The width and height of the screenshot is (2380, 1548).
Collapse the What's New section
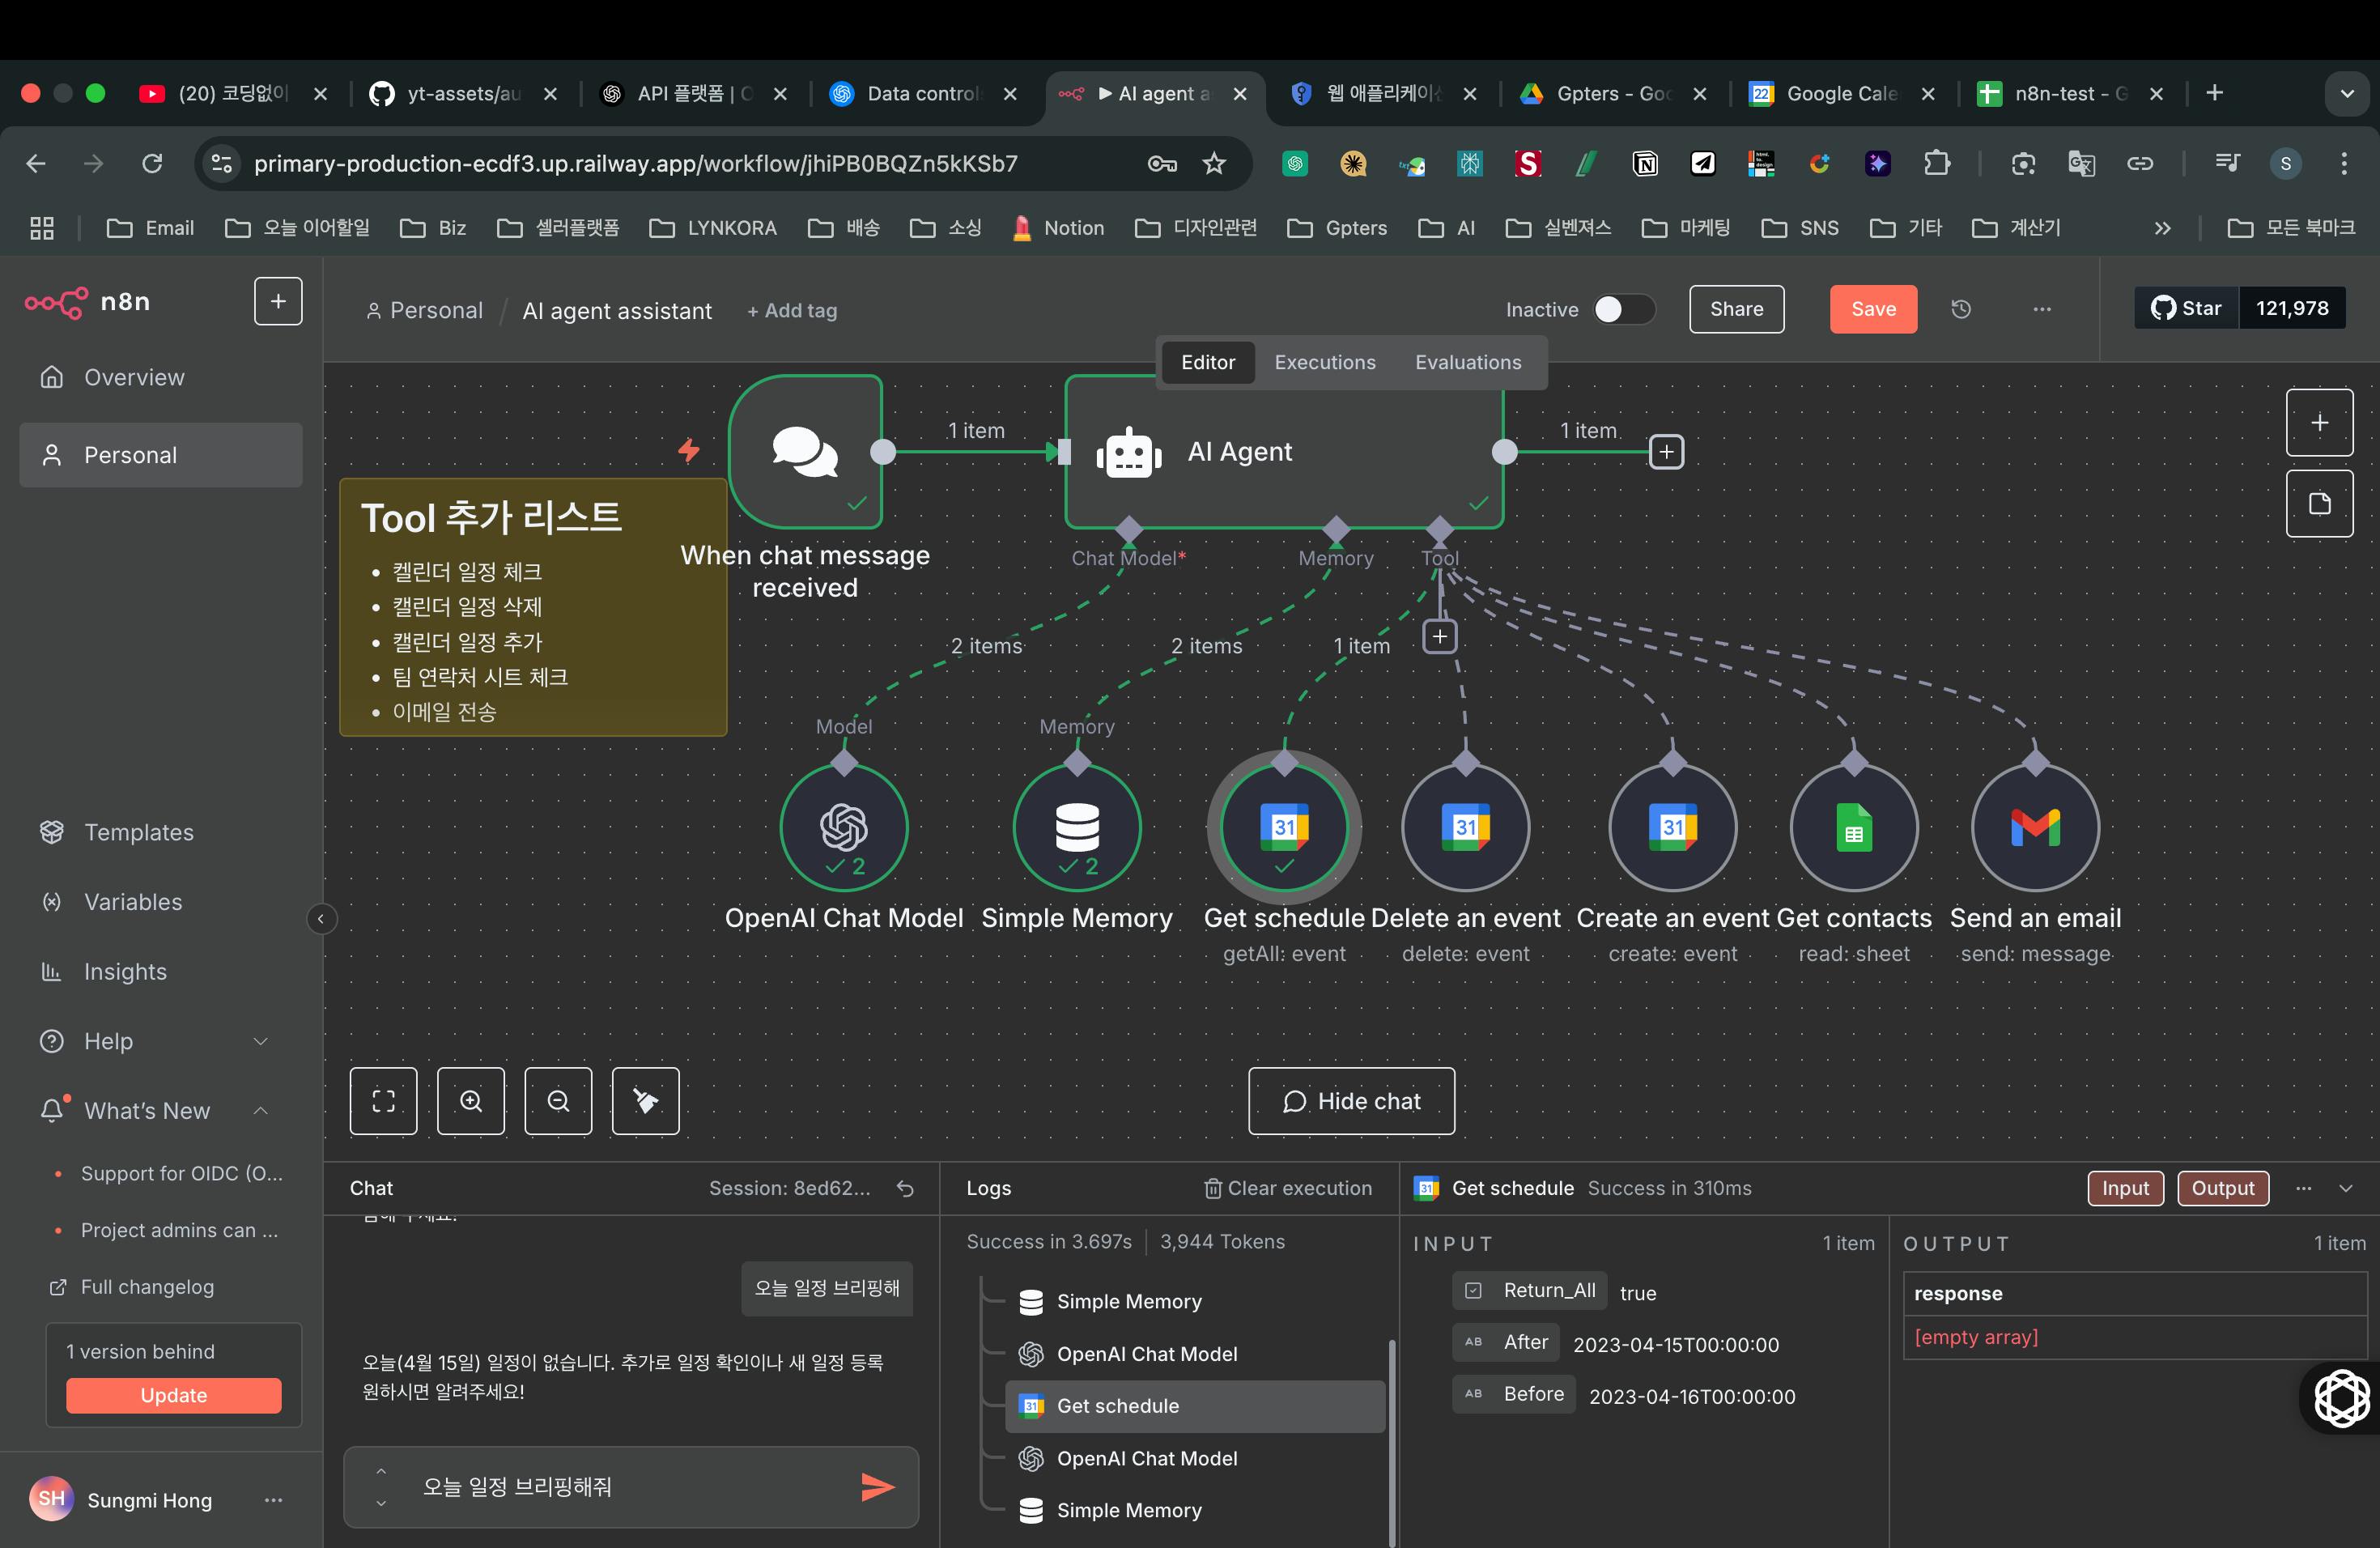(260, 1110)
